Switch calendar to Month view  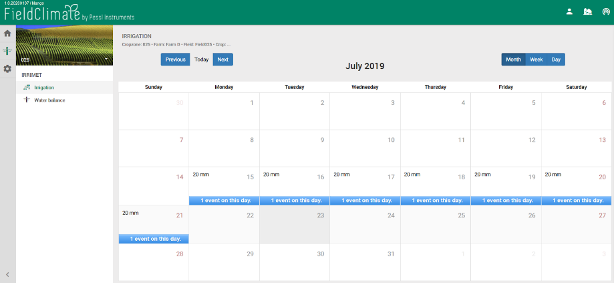point(513,60)
